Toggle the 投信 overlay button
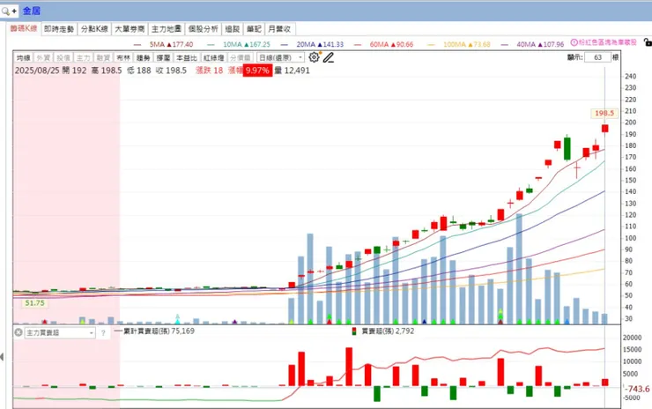The height and width of the screenshot is (409, 652). (63, 58)
